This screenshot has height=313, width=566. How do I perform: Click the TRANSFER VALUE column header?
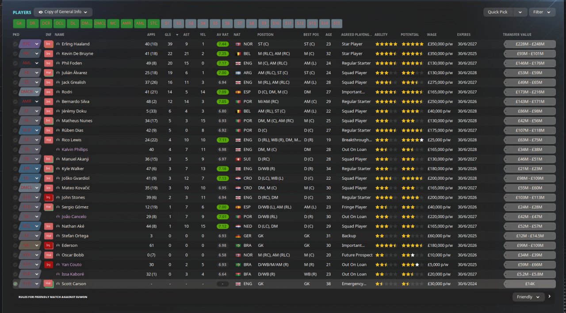tap(517, 34)
